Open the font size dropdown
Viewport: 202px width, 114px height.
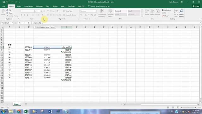[x=39, y=11]
